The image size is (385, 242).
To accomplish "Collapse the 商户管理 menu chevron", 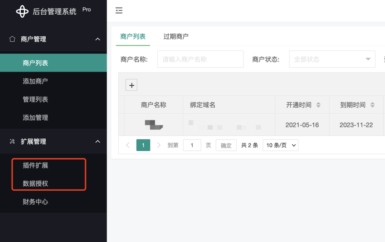I will pyautogui.click(x=98, y=39).
